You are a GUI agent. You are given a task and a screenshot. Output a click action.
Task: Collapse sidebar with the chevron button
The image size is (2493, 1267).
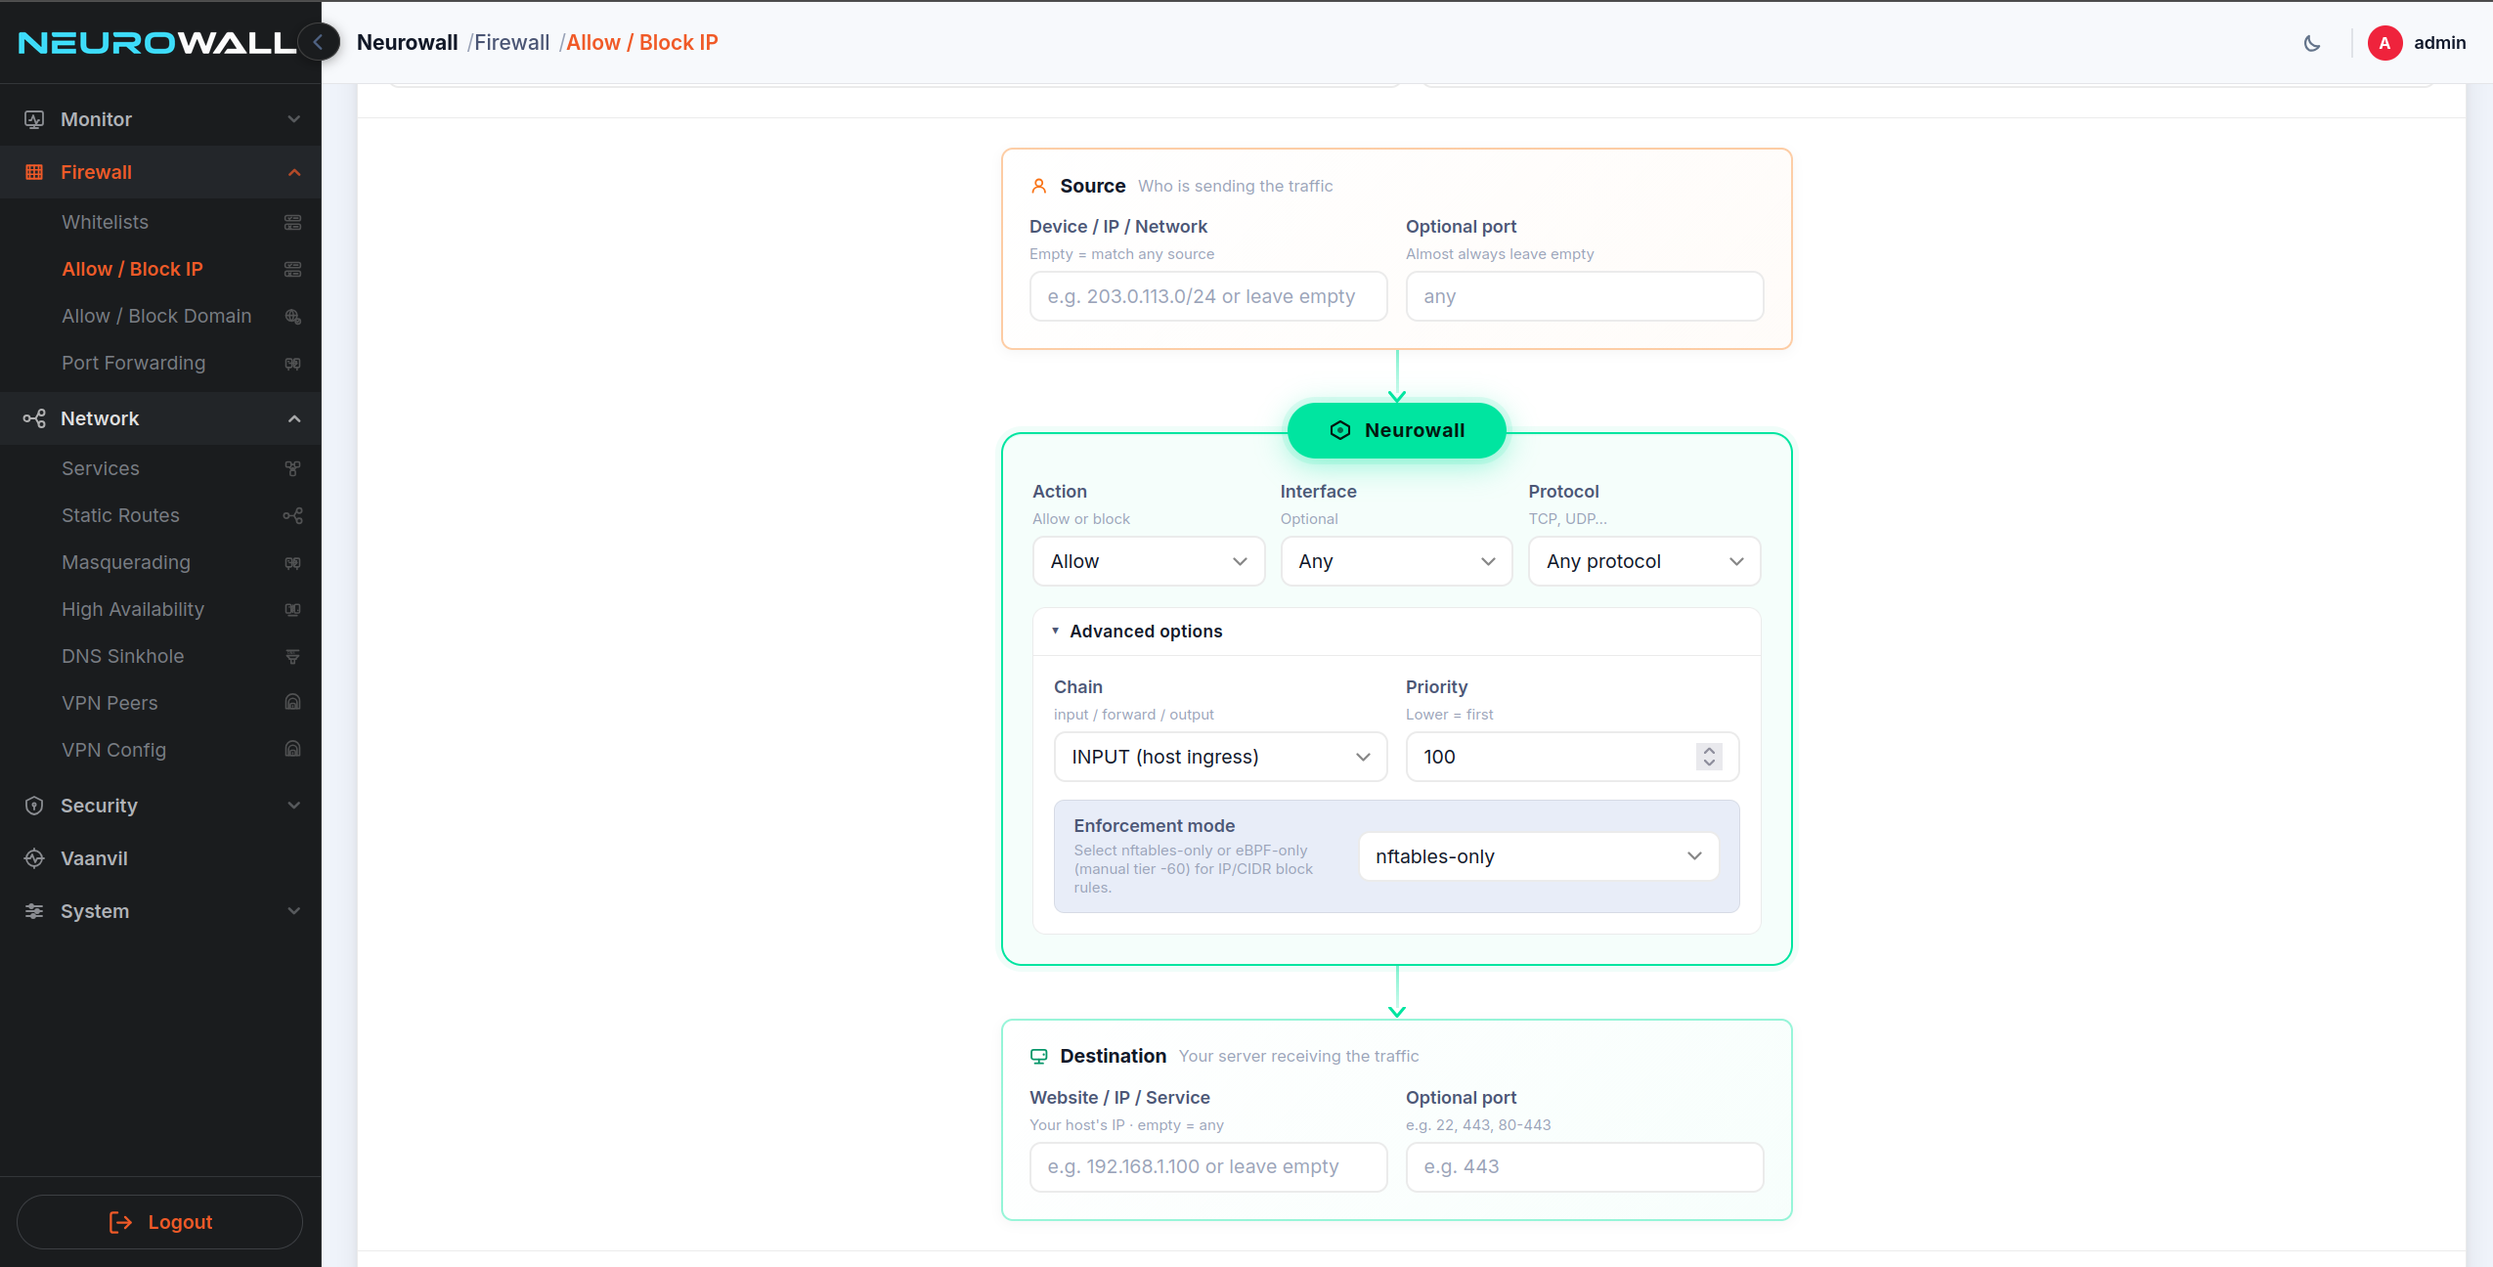319,42
